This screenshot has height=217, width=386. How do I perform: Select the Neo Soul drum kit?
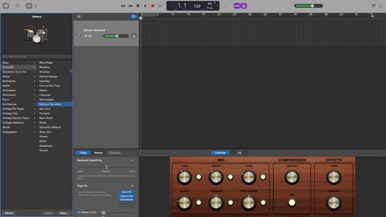pos(55,108)
